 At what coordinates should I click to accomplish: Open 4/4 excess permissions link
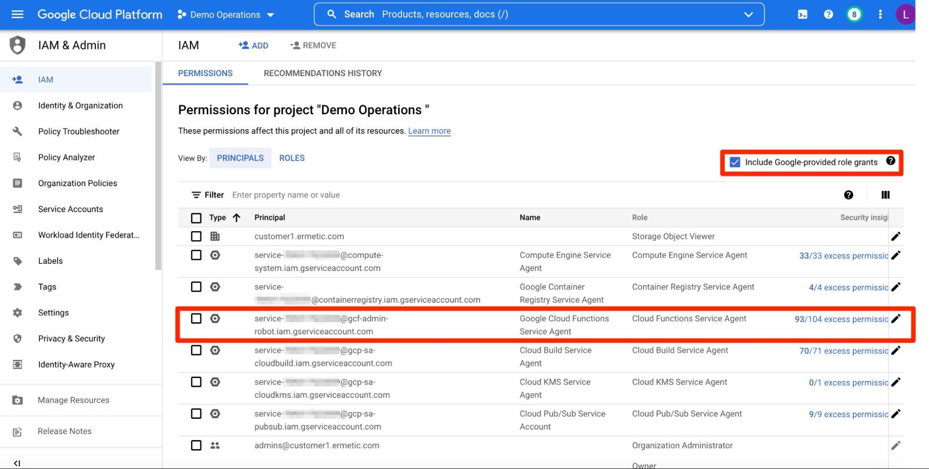click(x=848, y=287)
